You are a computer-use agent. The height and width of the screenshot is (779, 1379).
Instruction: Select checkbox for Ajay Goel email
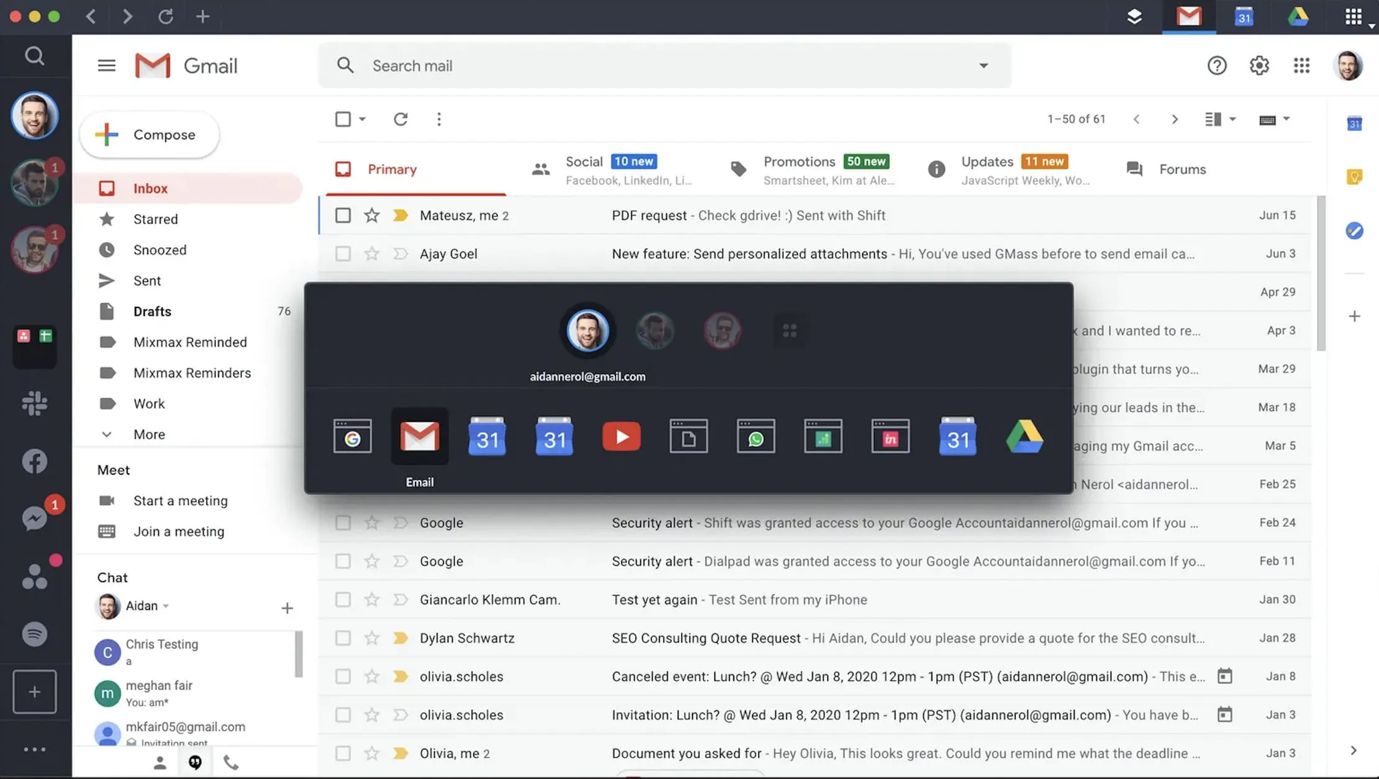(x=343, y=253)
